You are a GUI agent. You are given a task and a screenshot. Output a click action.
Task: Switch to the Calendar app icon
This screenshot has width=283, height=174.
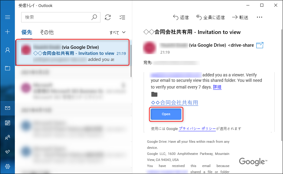7,123
